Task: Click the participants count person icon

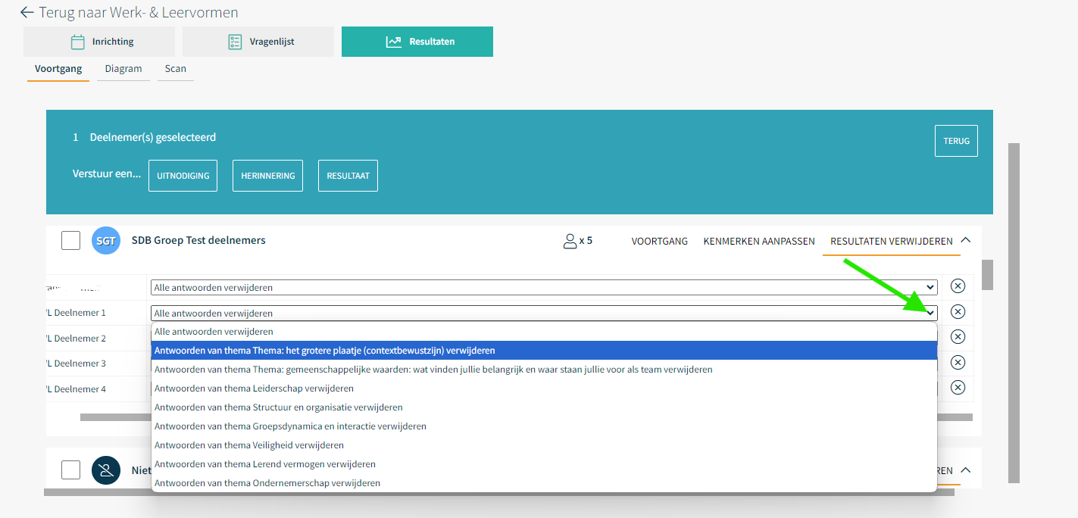Action: coord(570,241)
